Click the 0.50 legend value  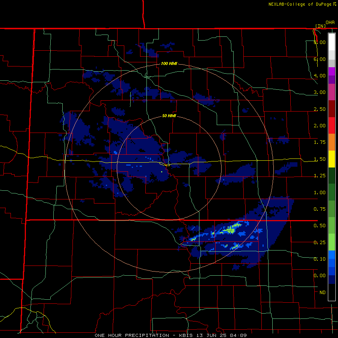click(320, 226)
